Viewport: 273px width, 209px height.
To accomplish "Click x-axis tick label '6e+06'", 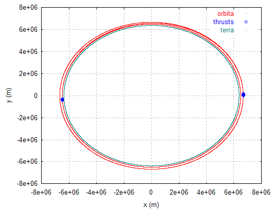I will pyautogui.click(x=233, y=192).
